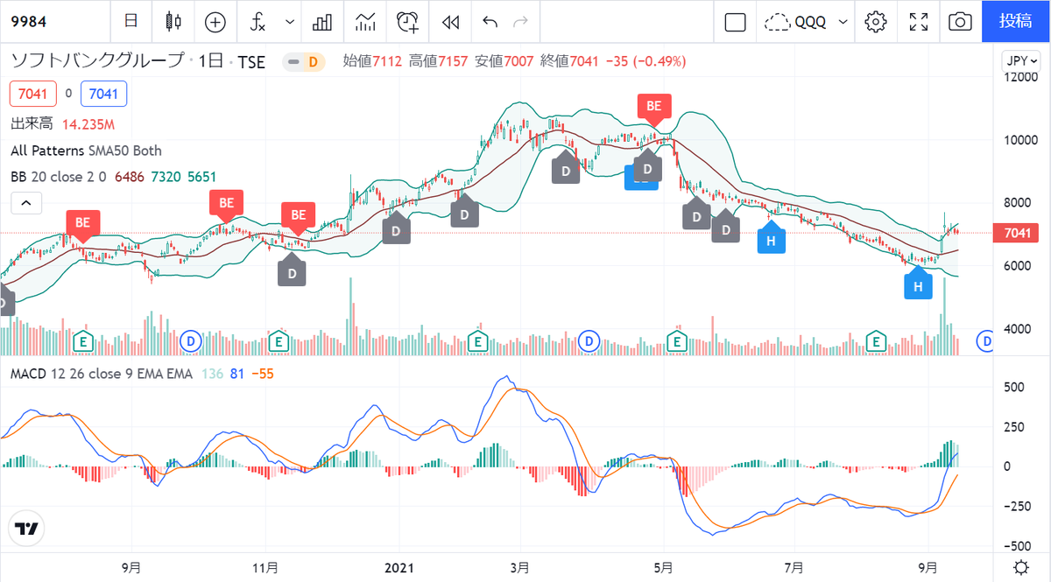Screen dimensions: 1051x582
Task: Click the 高値7157 high value
Action: click(438, 61)
